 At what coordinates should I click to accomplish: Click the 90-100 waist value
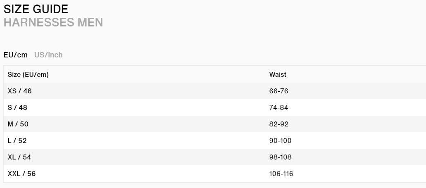(280, 141)
